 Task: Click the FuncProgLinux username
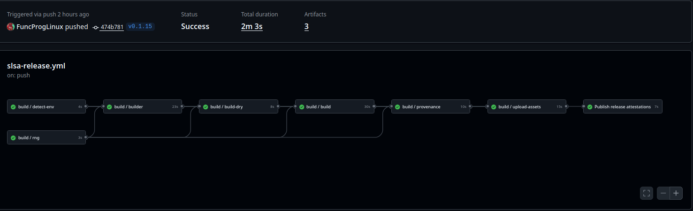coord(40,27)
